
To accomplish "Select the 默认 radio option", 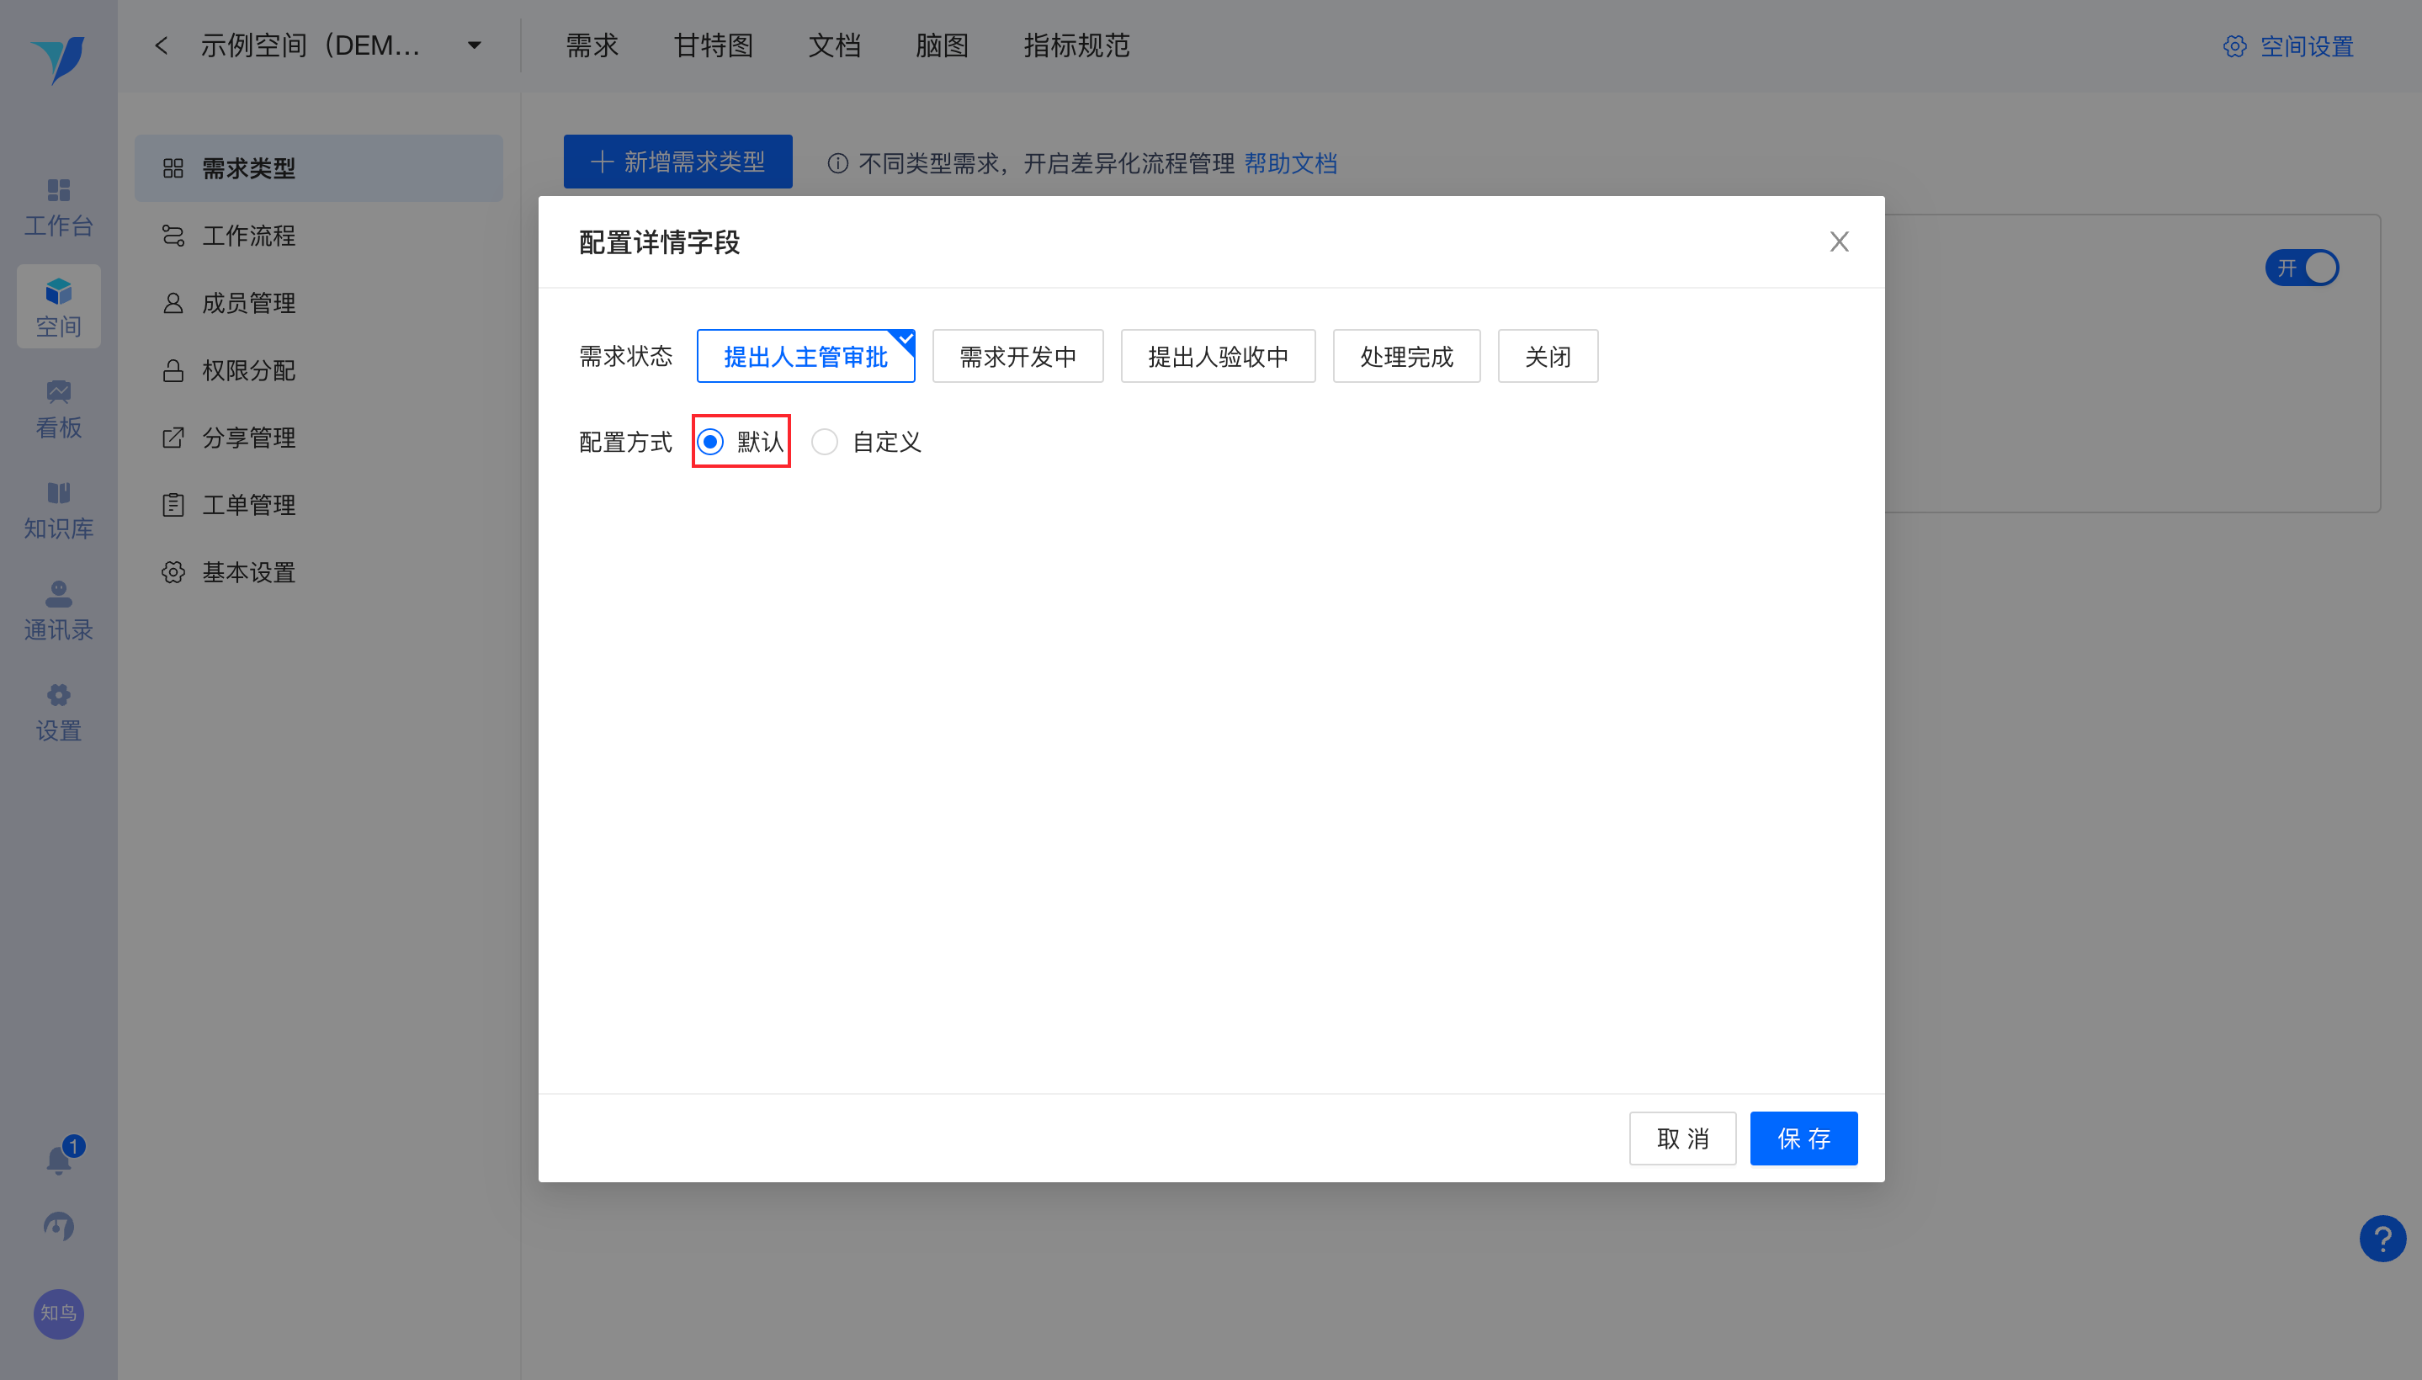I will pyautogui.click(x=711, y=442).
